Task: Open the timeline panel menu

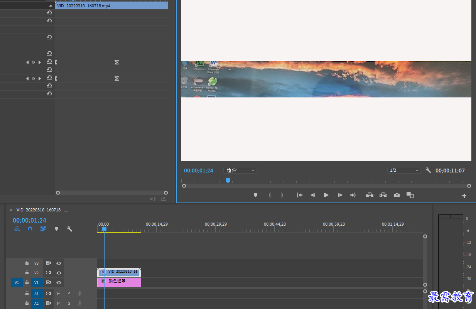Action: point(66,210)
